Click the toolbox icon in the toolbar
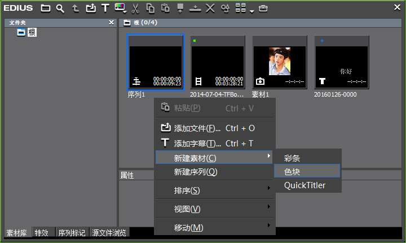The height and width of the screenshot is (243, 406). point(263,8)
